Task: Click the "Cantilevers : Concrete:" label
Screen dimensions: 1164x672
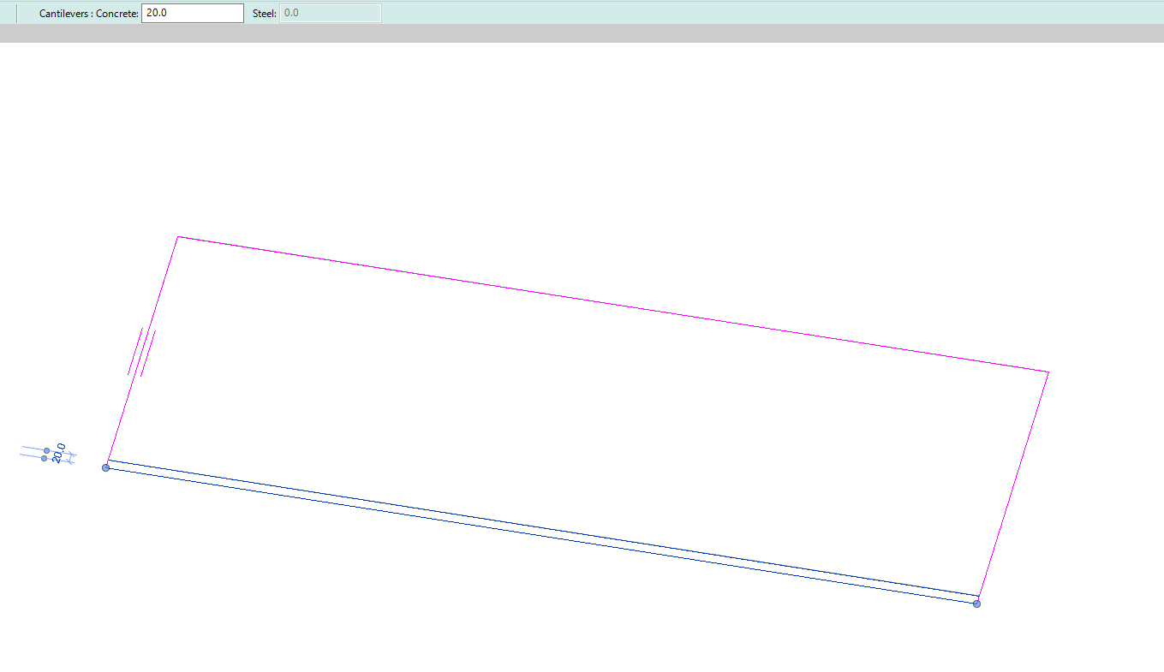Action: pos(89,13)
